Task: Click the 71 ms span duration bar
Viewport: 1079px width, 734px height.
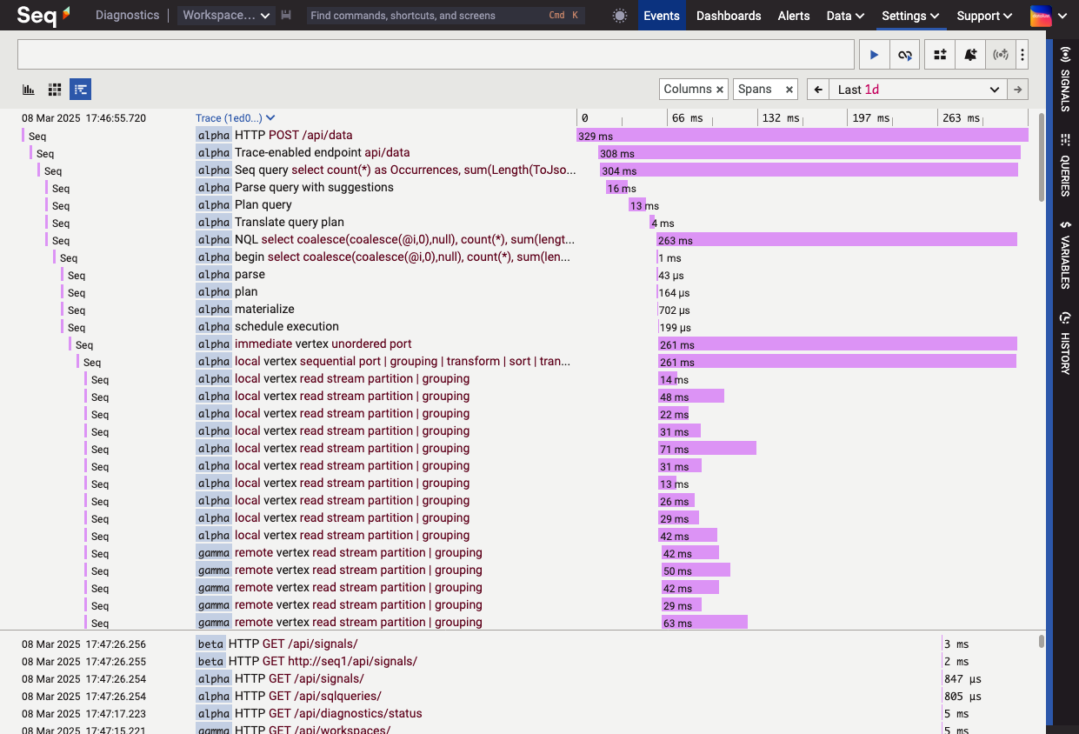Action: click(707, 449)
